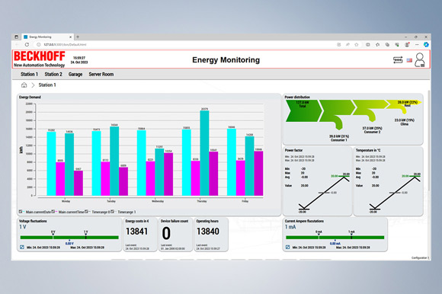Click the Power distribution panel title
This screenshot has height=294, width=442.
click(x=297, y=97)
